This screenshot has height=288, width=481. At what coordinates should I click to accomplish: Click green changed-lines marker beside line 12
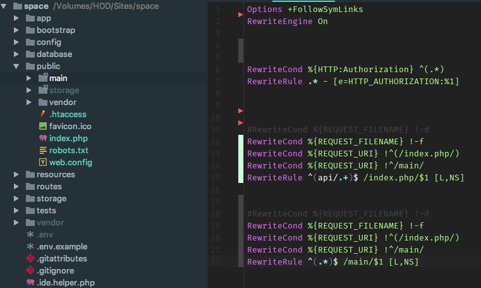(241, 159)
